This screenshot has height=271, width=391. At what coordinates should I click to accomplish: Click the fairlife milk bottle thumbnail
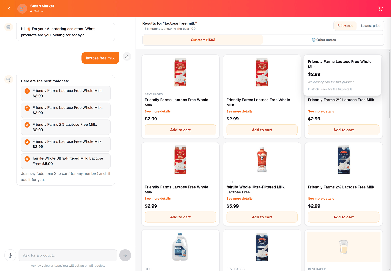[x=262, y=160]
